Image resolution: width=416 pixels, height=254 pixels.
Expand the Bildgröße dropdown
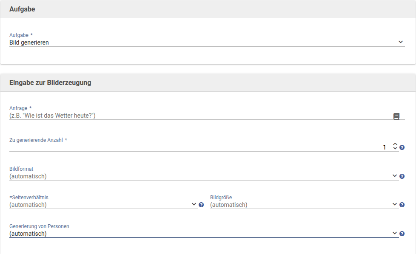tap(304, 205)
